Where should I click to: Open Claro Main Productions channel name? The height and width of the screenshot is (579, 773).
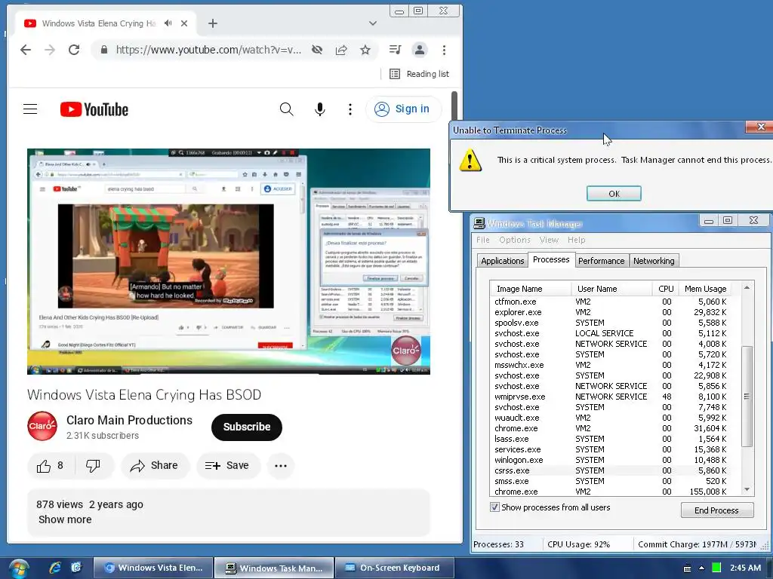pyautogui.click(x=129, y=420)
